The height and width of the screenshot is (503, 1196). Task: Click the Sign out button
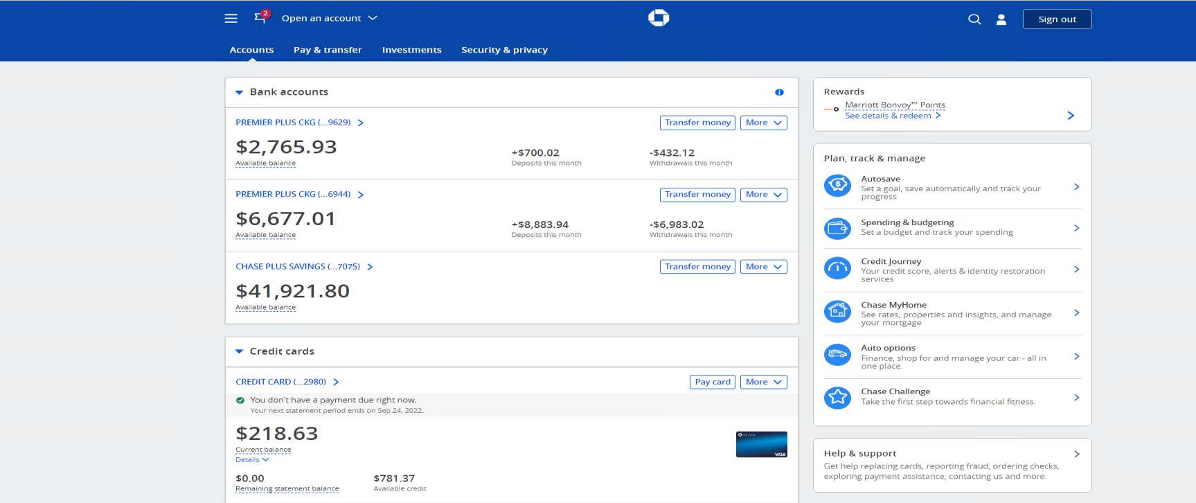1057,19
